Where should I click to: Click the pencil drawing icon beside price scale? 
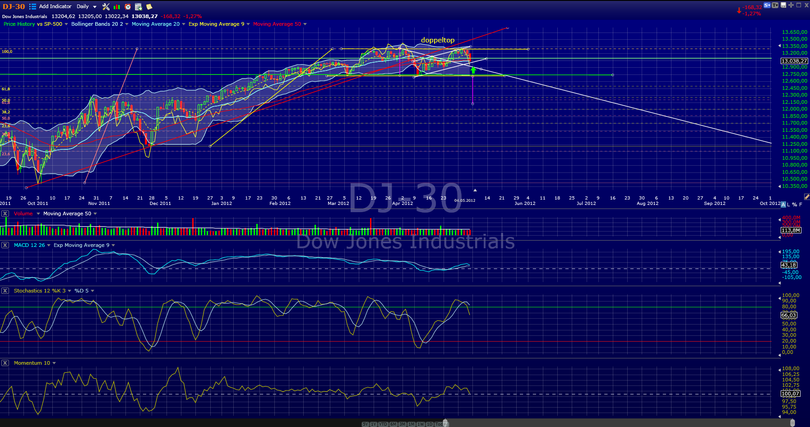click(x=806, y=197)
